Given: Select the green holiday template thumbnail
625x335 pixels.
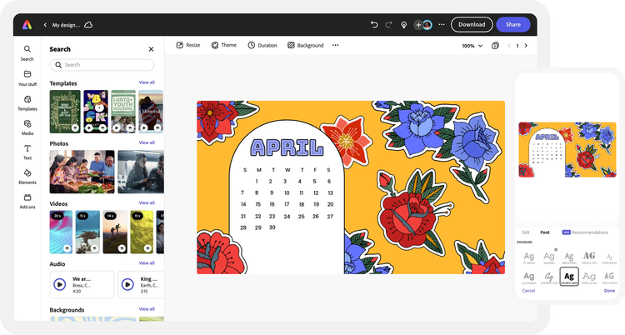Looking at the screenshot, I should point(65,112).
